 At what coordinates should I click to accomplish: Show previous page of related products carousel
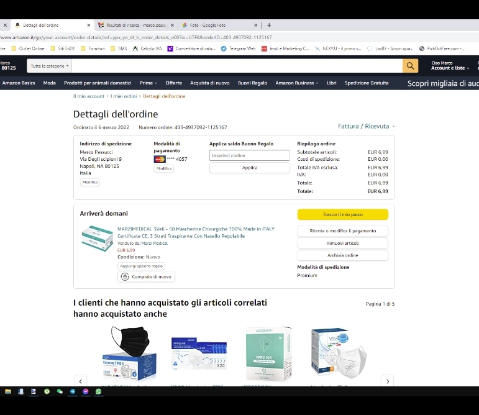(80, 381)
